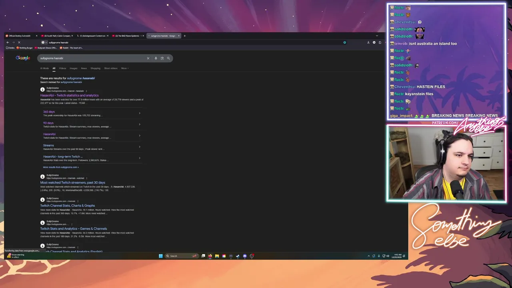The image size is (512, 288).
Task: Open the browser downloads icon
Action: 368,42
